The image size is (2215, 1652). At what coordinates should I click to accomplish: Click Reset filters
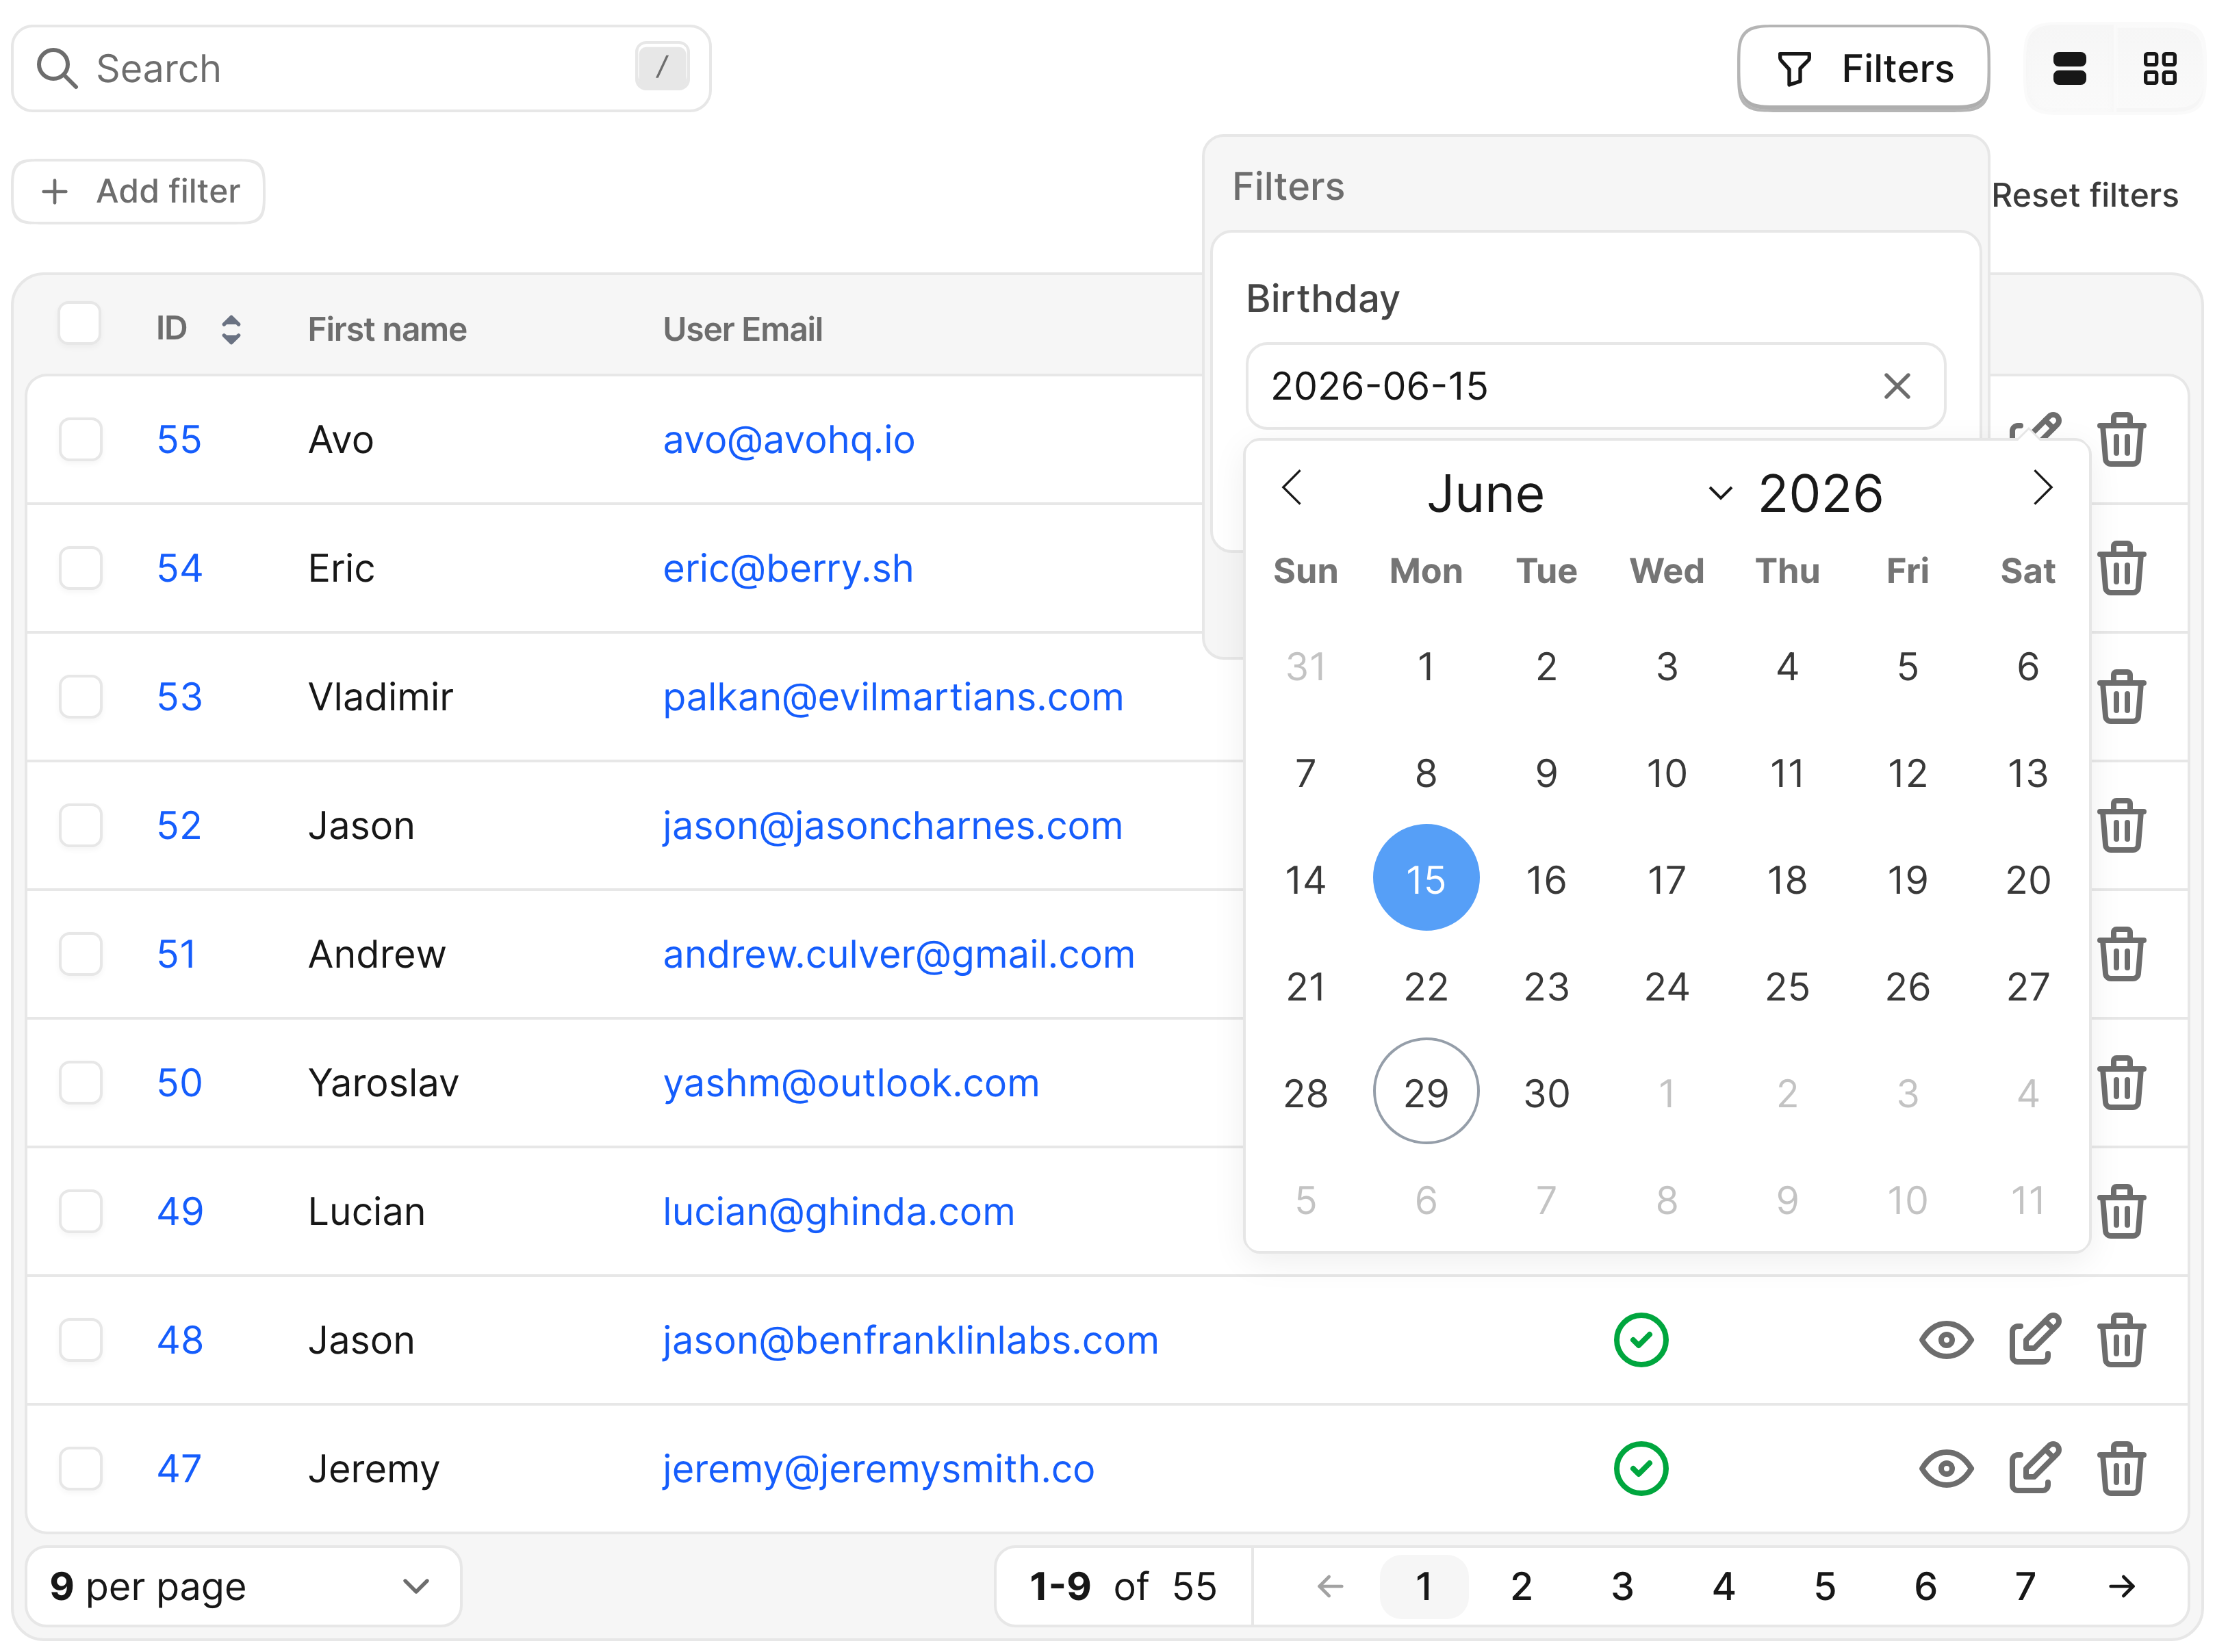[x=2084, y=195]
